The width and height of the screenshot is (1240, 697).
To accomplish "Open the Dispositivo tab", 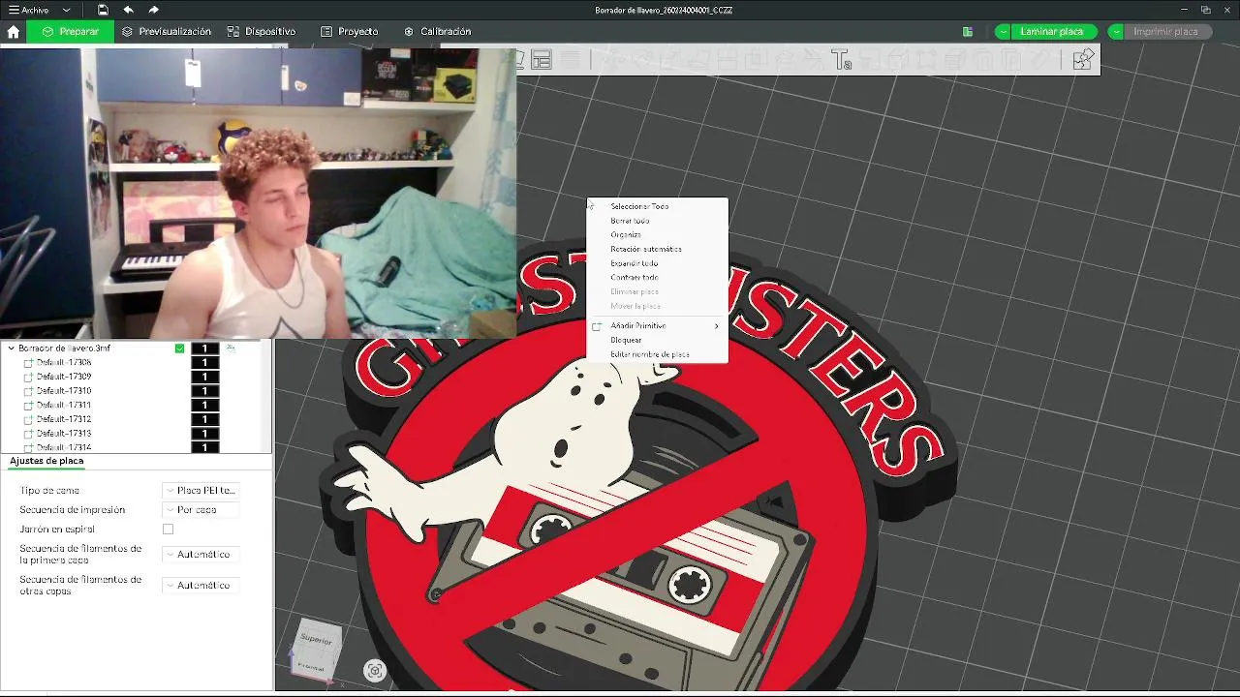I will click(262, 32).
